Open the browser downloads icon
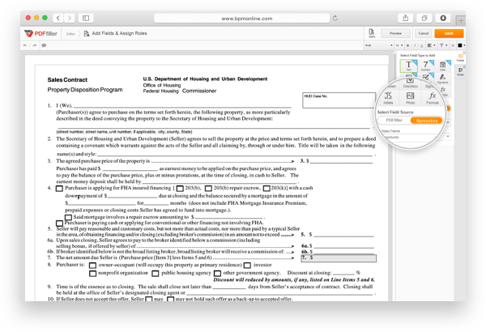486x332 pixels. pos(443,18)
